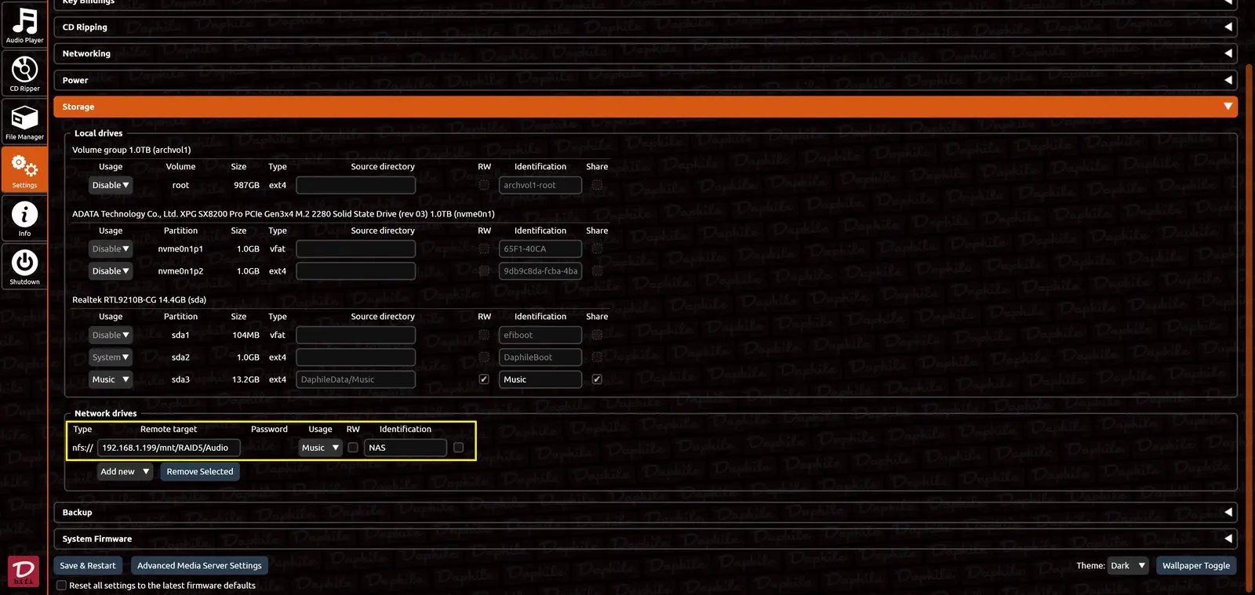Image resolution: width=1255 pixels, height=595 pixels.
Task: Click Save & Restart button
Action: [88, 566]
